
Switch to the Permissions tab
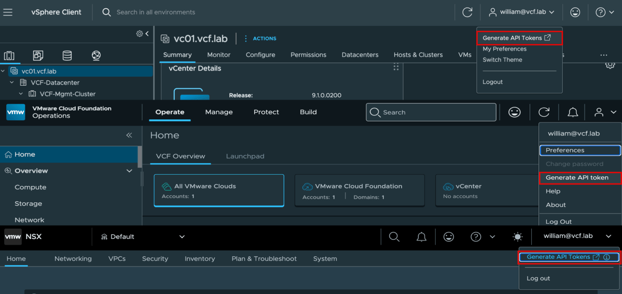click(308, 55)
